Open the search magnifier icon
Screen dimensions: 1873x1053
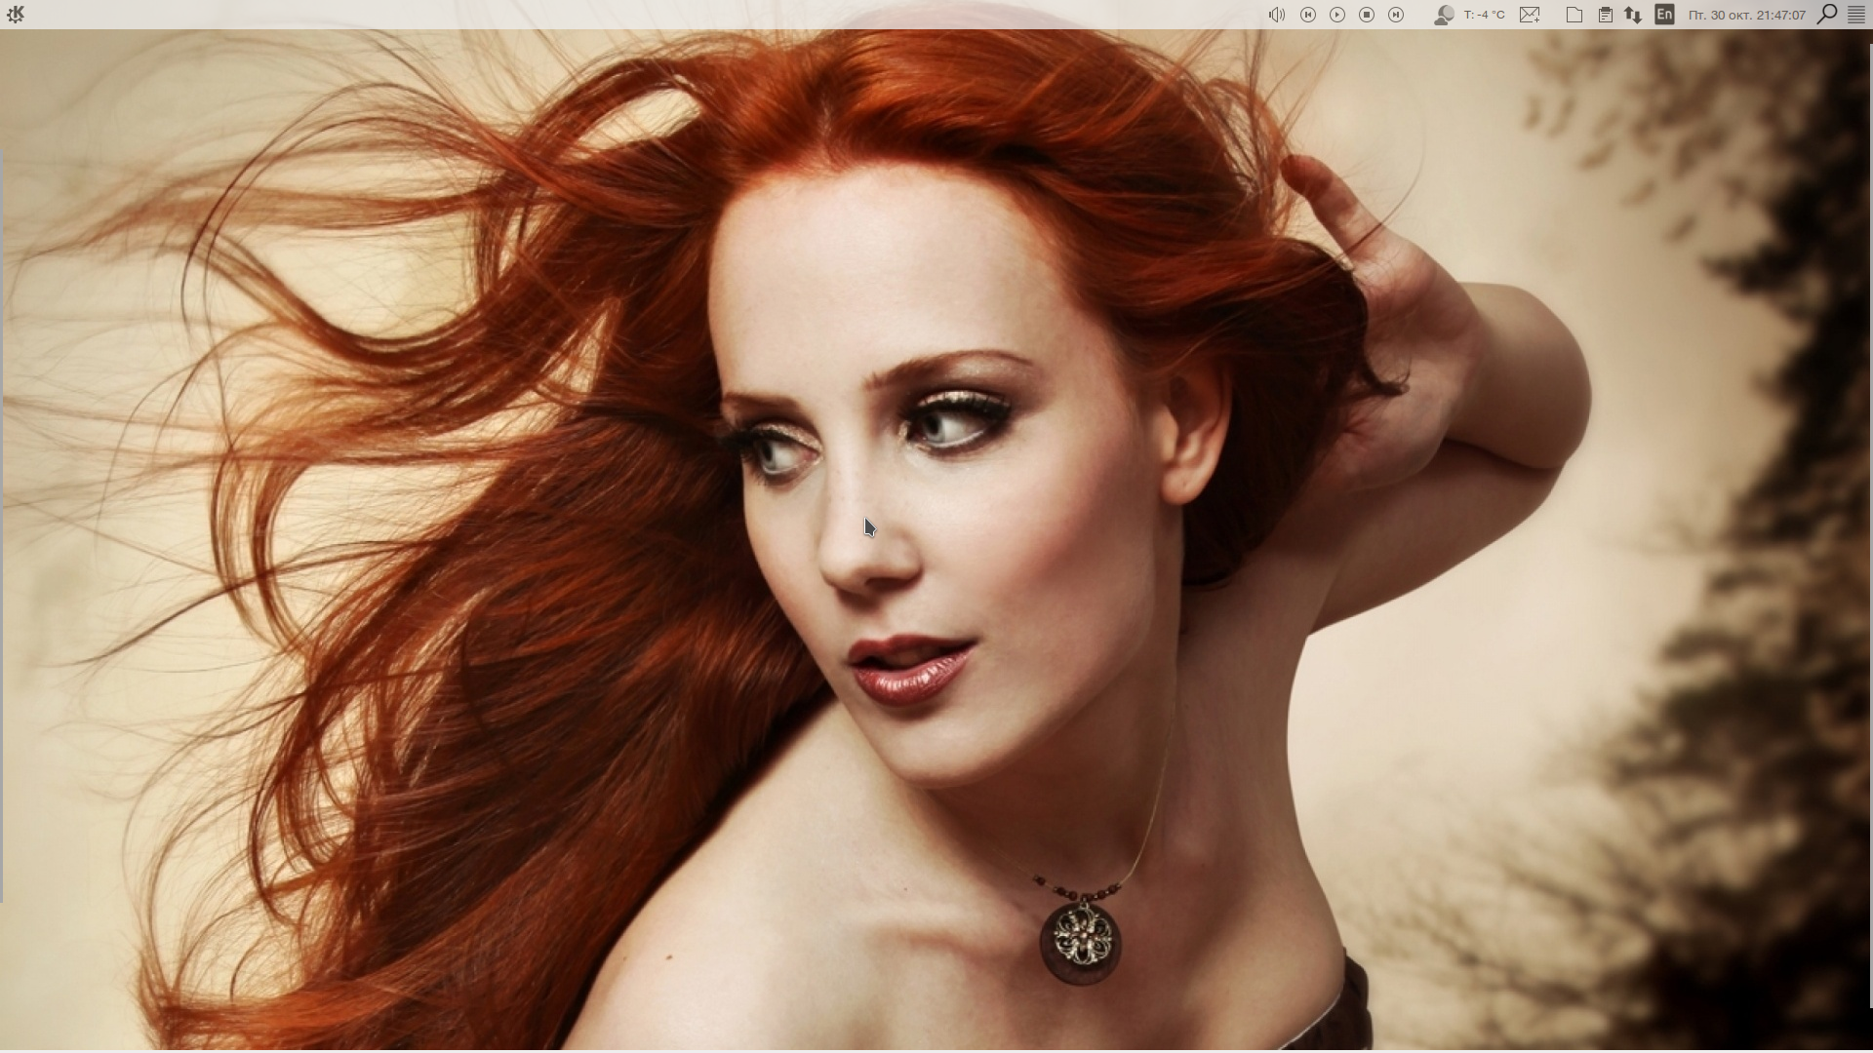point(1827,14)
